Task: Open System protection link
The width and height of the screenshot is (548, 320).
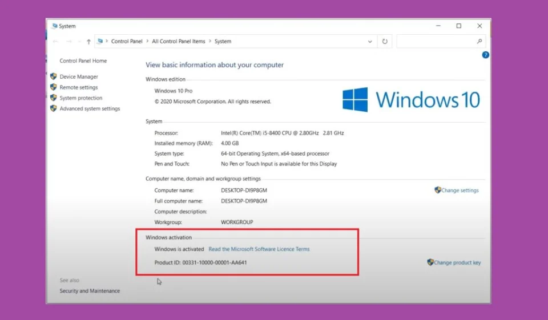Action: click(x=80, y=98)
